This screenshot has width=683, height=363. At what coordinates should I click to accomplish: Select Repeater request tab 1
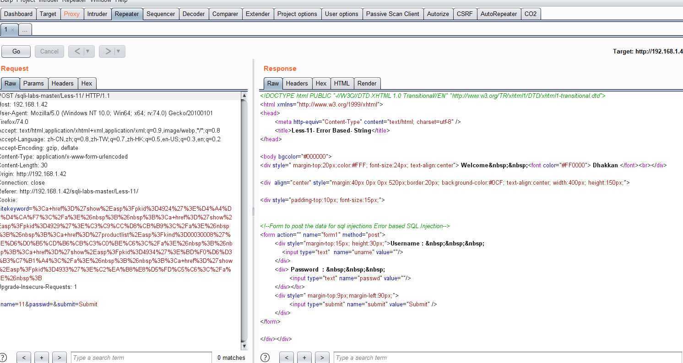[6, 30]
